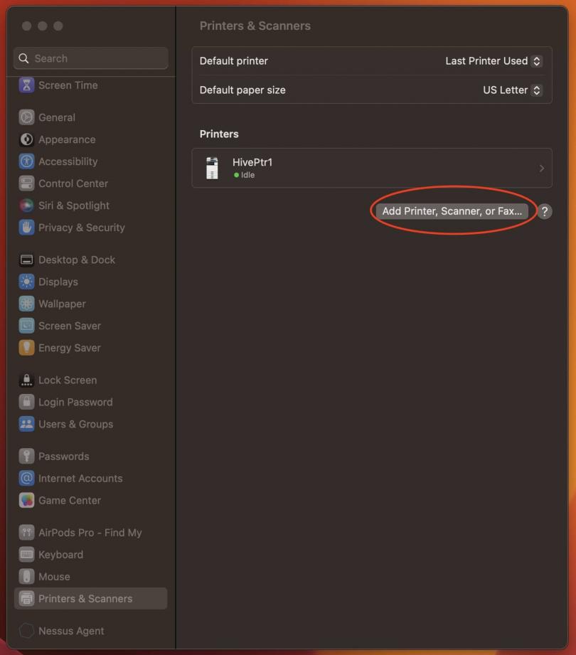576x655 pixels.
Task: Select Login Password label
Action: pyautogui.click(x=75, y=403)
